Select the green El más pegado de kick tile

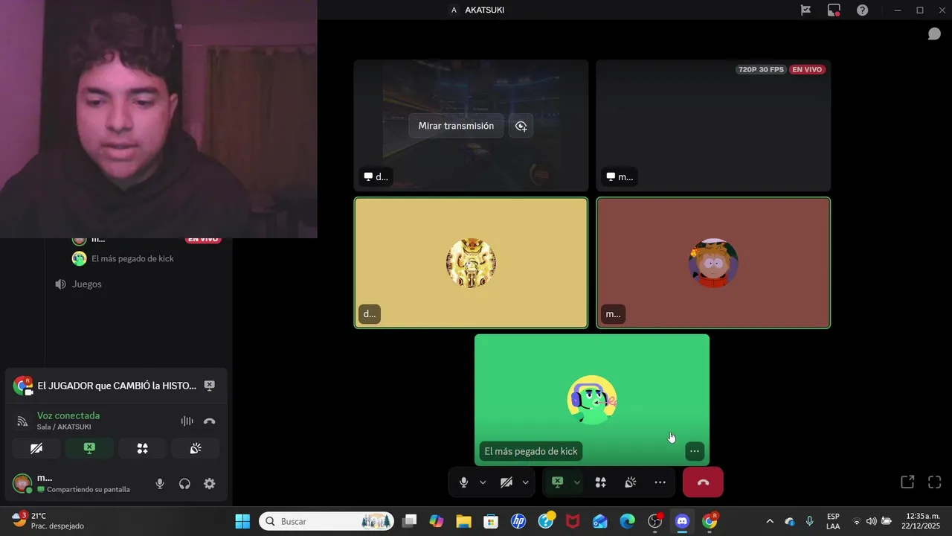pyautogui.click(x=592, y=400)
